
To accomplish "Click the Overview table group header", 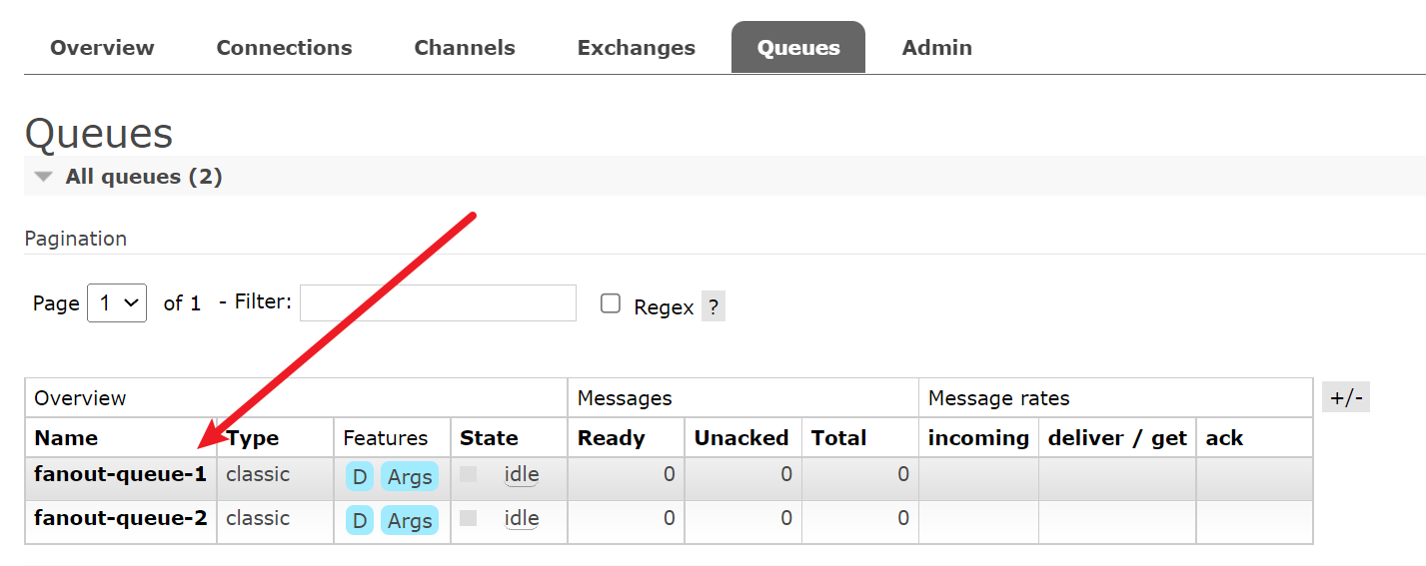I will [80, 397].
